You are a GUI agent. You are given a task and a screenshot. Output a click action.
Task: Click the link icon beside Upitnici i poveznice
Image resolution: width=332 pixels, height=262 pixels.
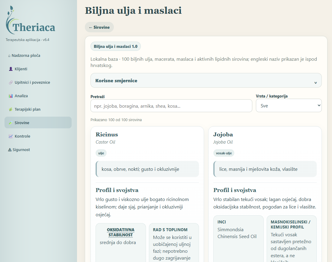point(10,83)
